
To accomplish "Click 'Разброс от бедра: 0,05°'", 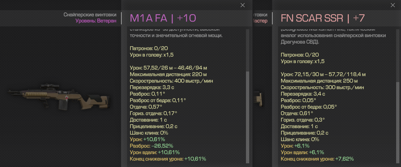I will click(309, 107).
